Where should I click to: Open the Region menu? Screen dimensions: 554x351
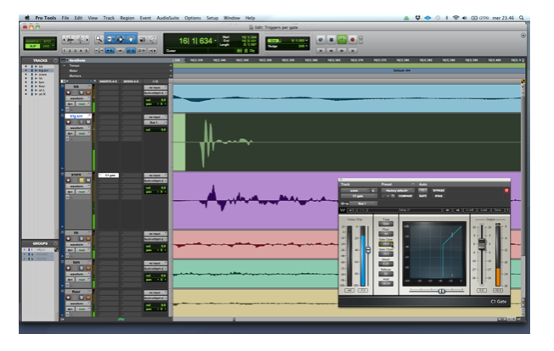pos(127,18)
